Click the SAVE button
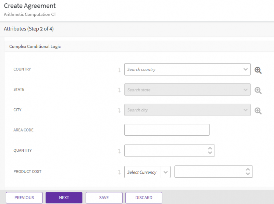The height and width of the screenshot is (204, 274). pyautogui.click(x=104, y=198)
